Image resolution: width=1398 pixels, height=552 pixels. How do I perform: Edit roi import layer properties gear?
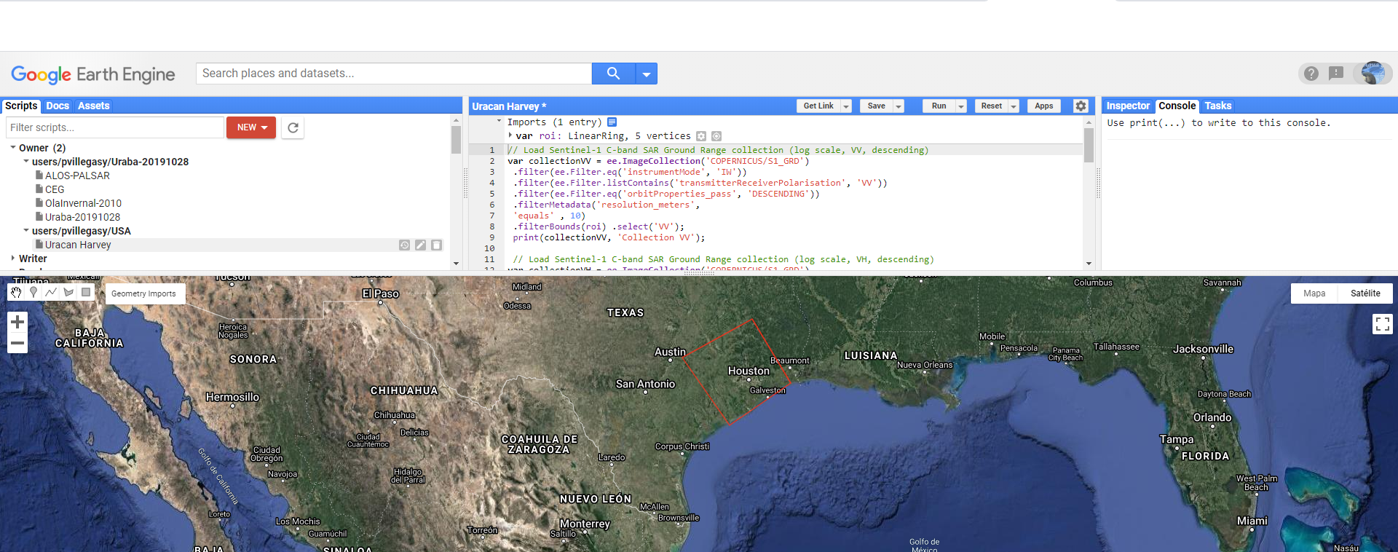[701, 136]
